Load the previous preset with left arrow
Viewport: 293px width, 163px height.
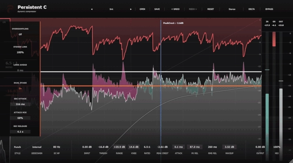pos(92,9)
